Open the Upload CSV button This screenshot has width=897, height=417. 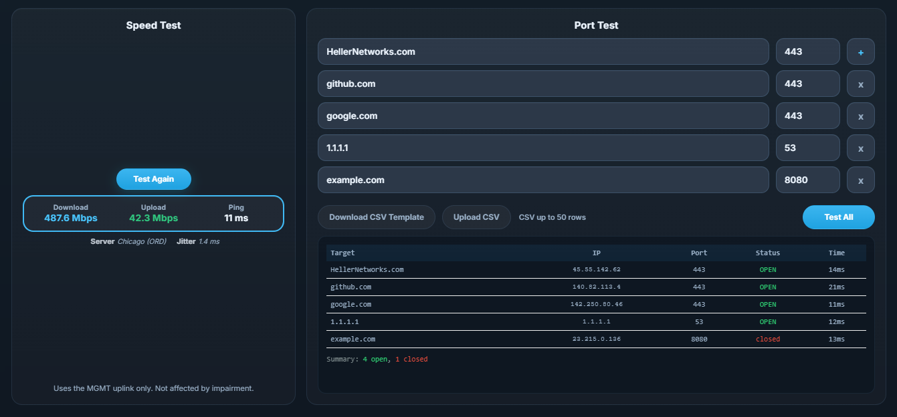tap(476, 217)
